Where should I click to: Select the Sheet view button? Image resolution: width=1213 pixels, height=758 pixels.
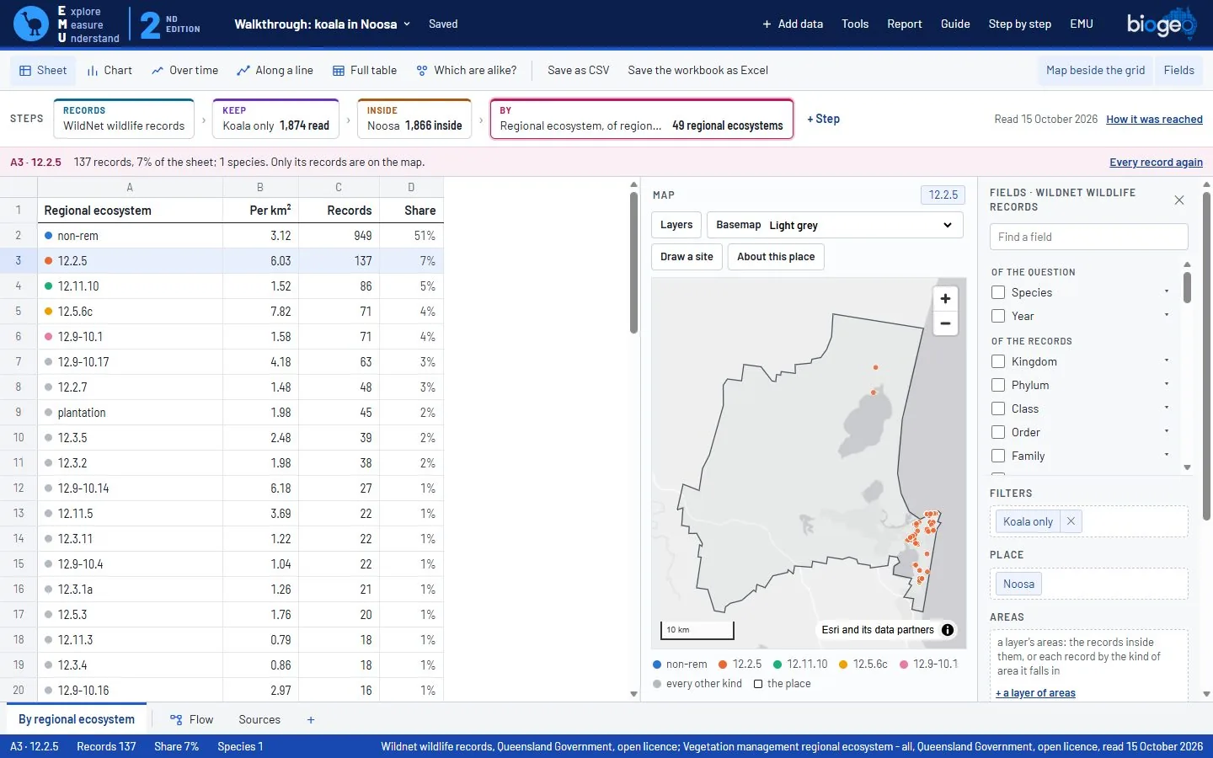pos(43,71)
